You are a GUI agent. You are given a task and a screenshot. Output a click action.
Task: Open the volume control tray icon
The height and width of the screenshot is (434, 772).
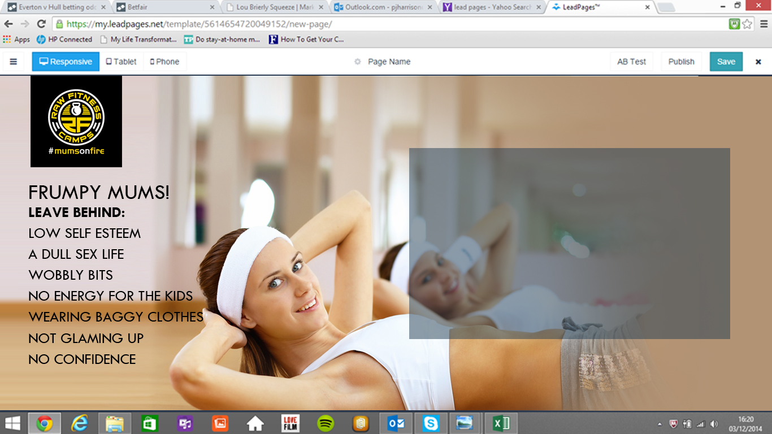(x=714, y=424)
